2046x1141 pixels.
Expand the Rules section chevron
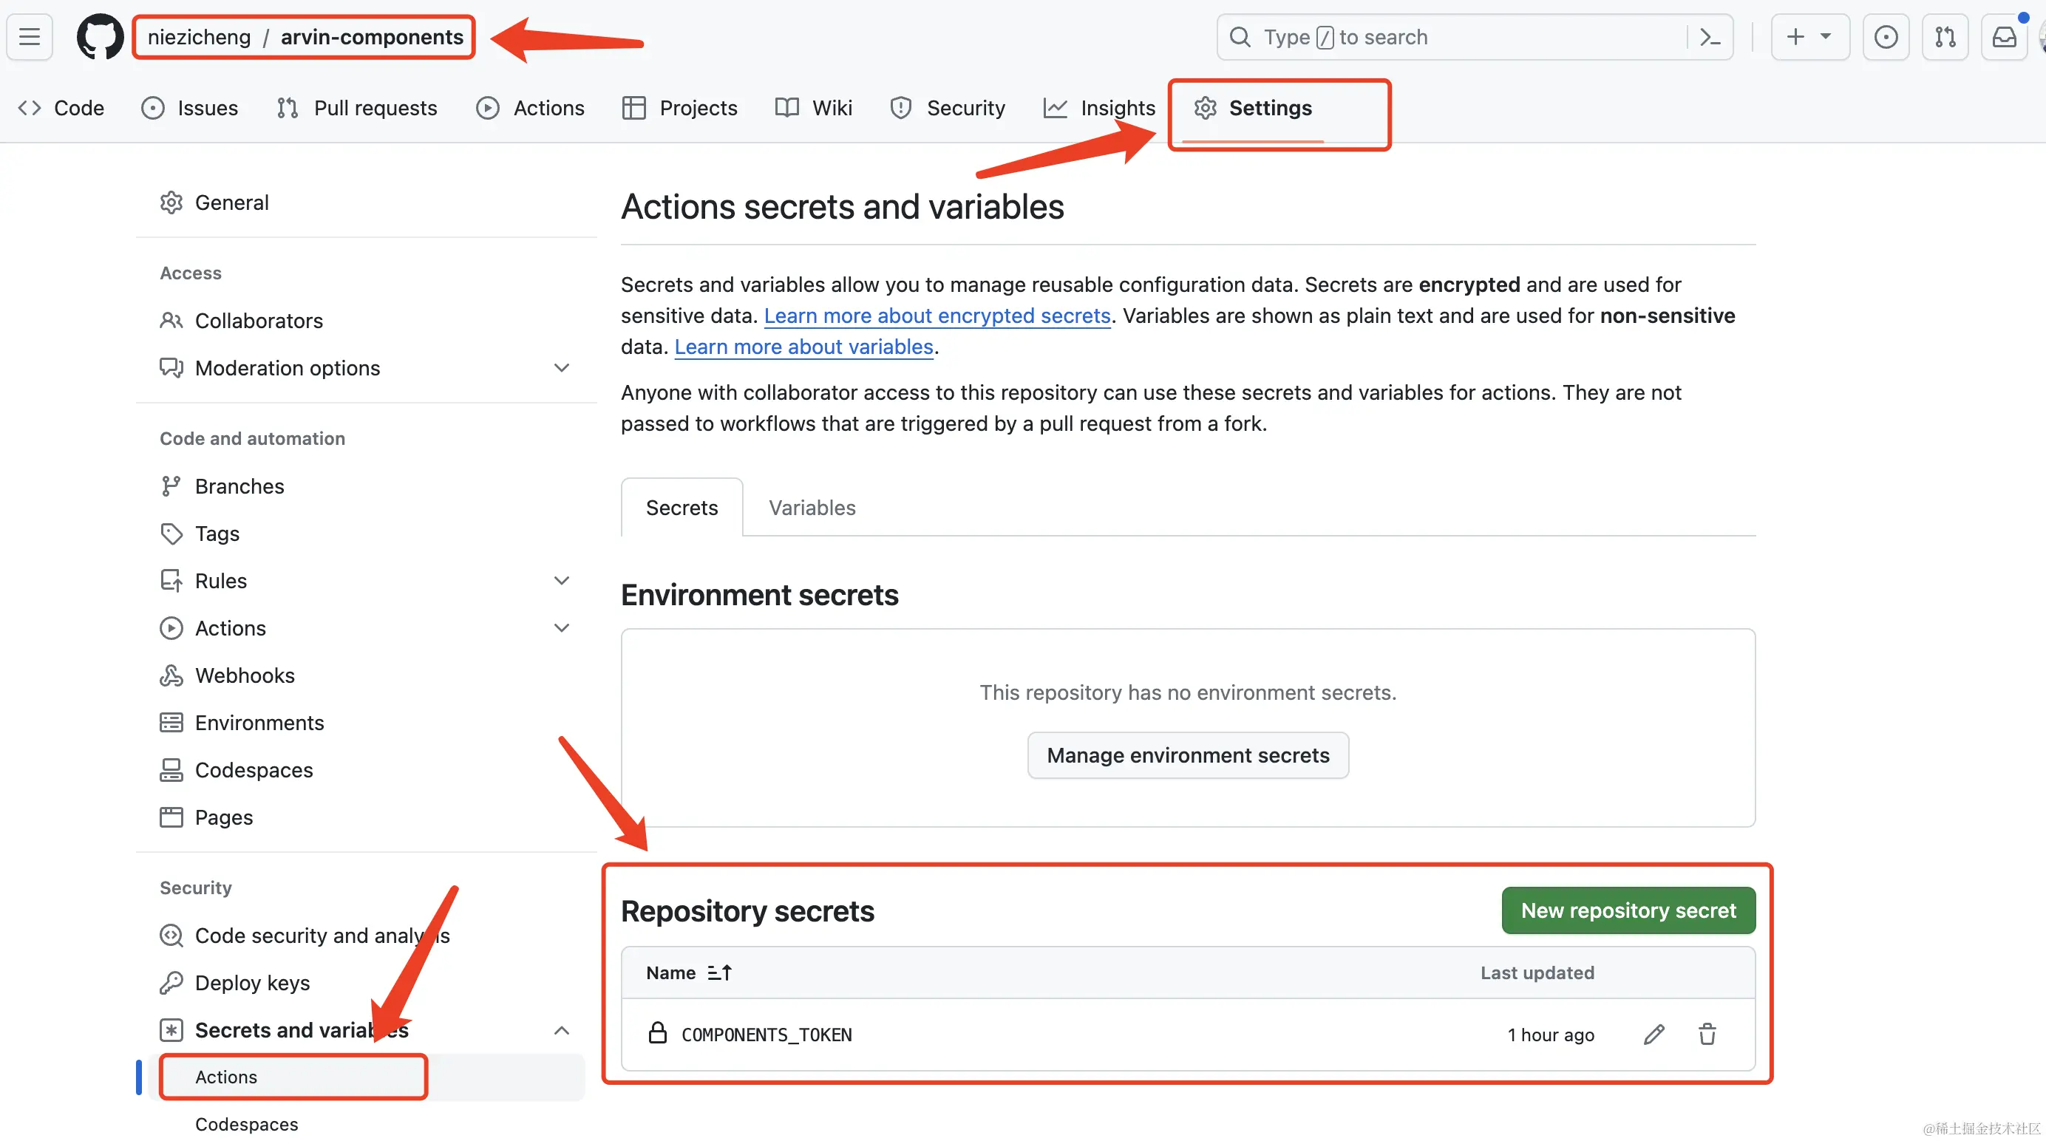562,580
